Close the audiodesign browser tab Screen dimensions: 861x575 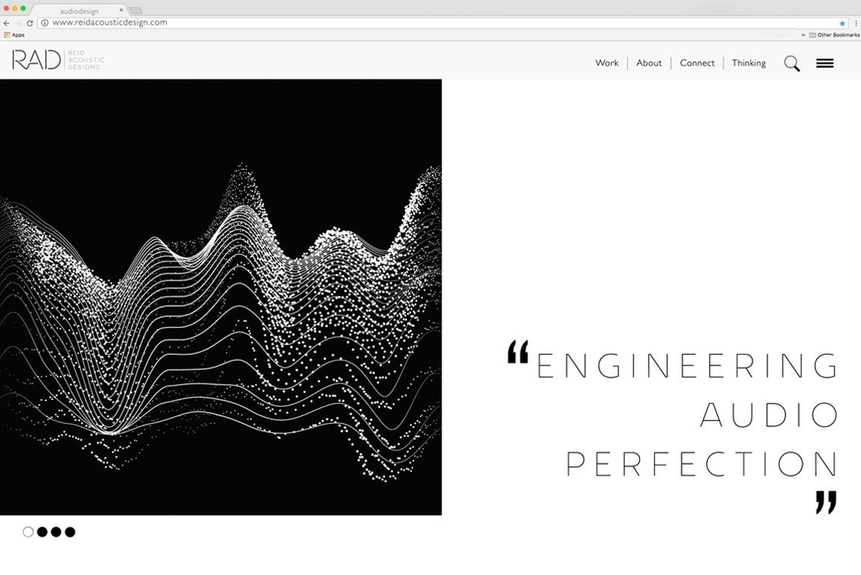(x=121, y=10)
